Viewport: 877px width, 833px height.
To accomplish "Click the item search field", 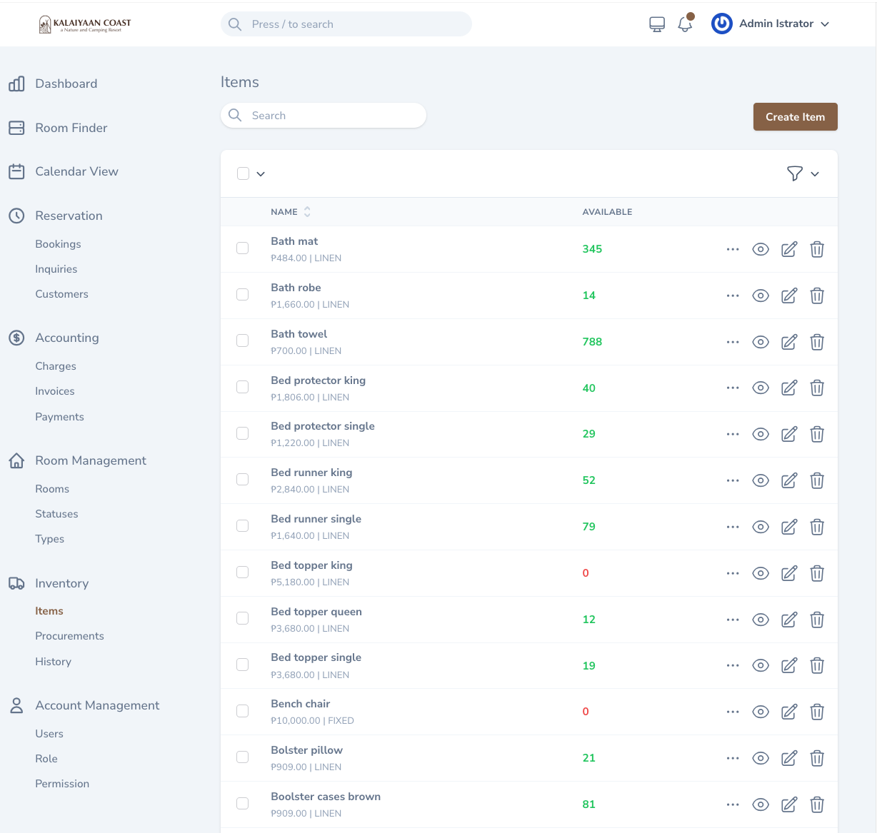I will (323, 115).
